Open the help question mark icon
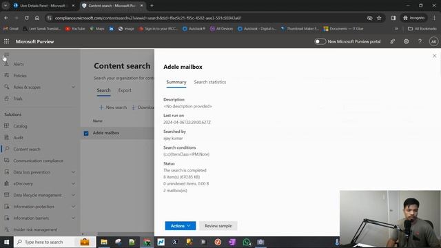441x248 pixels. click(x=420, y=41)
